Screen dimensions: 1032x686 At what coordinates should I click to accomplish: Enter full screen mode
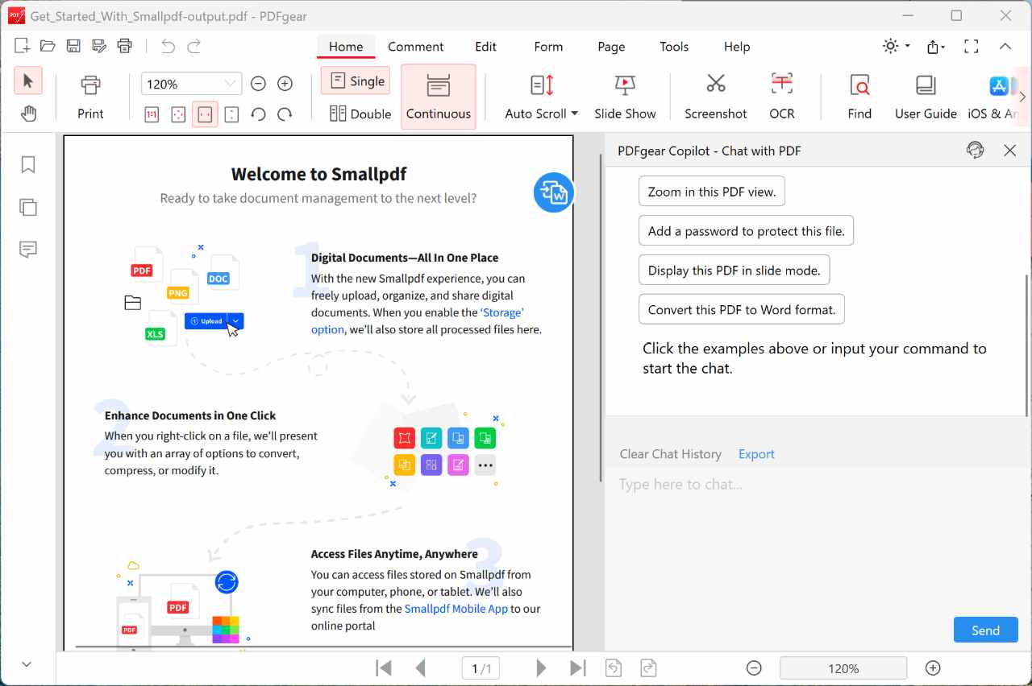coord(972,46)
